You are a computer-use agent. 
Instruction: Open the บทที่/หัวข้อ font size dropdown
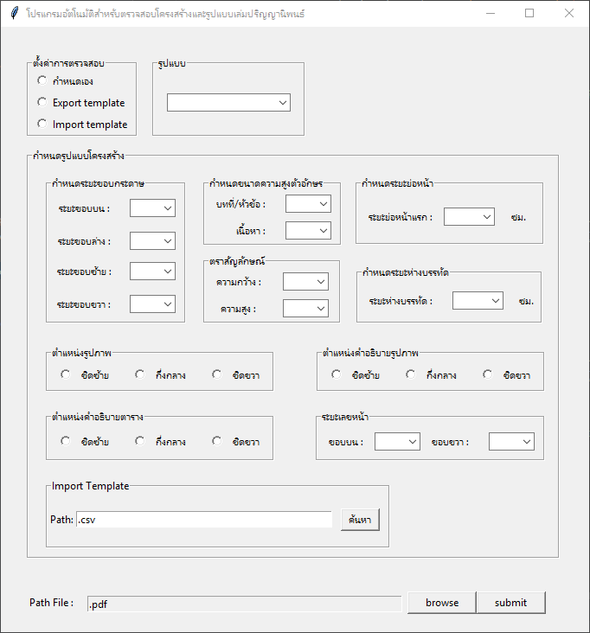(308, 204)
